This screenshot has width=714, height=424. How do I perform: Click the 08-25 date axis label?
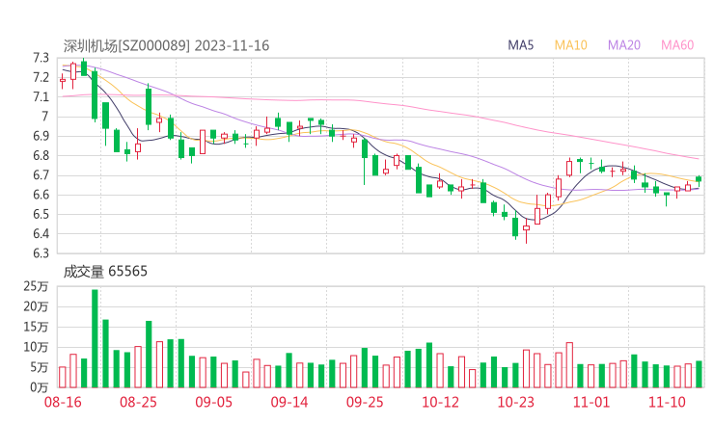point(138,402)
